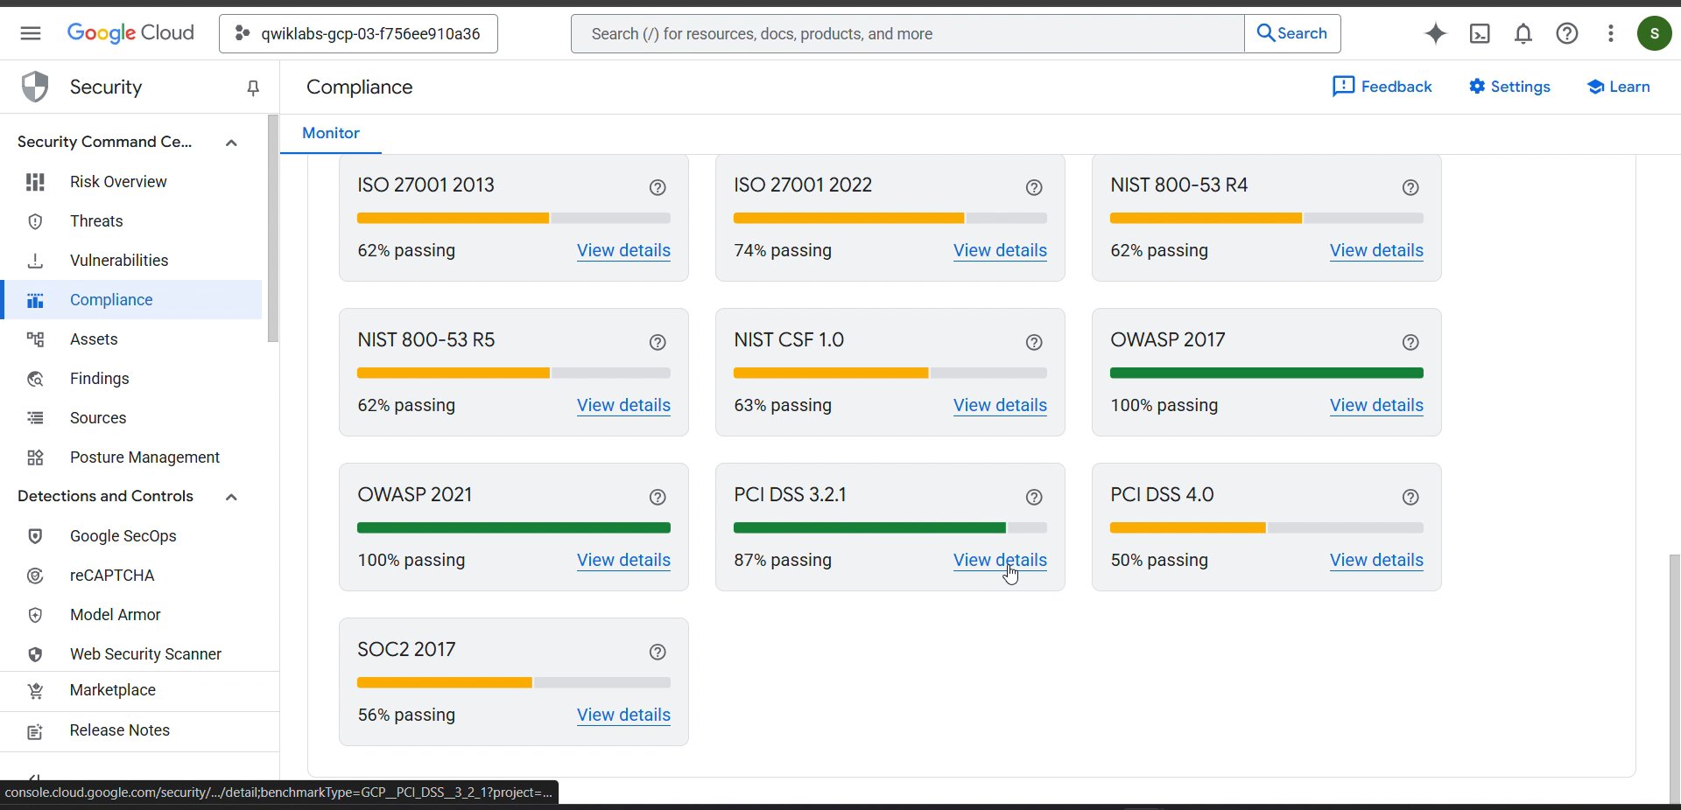Viewport: 1681px width, 810px height.
Task: View details for NIST CSF 1.0
Action: [1000, 405]
